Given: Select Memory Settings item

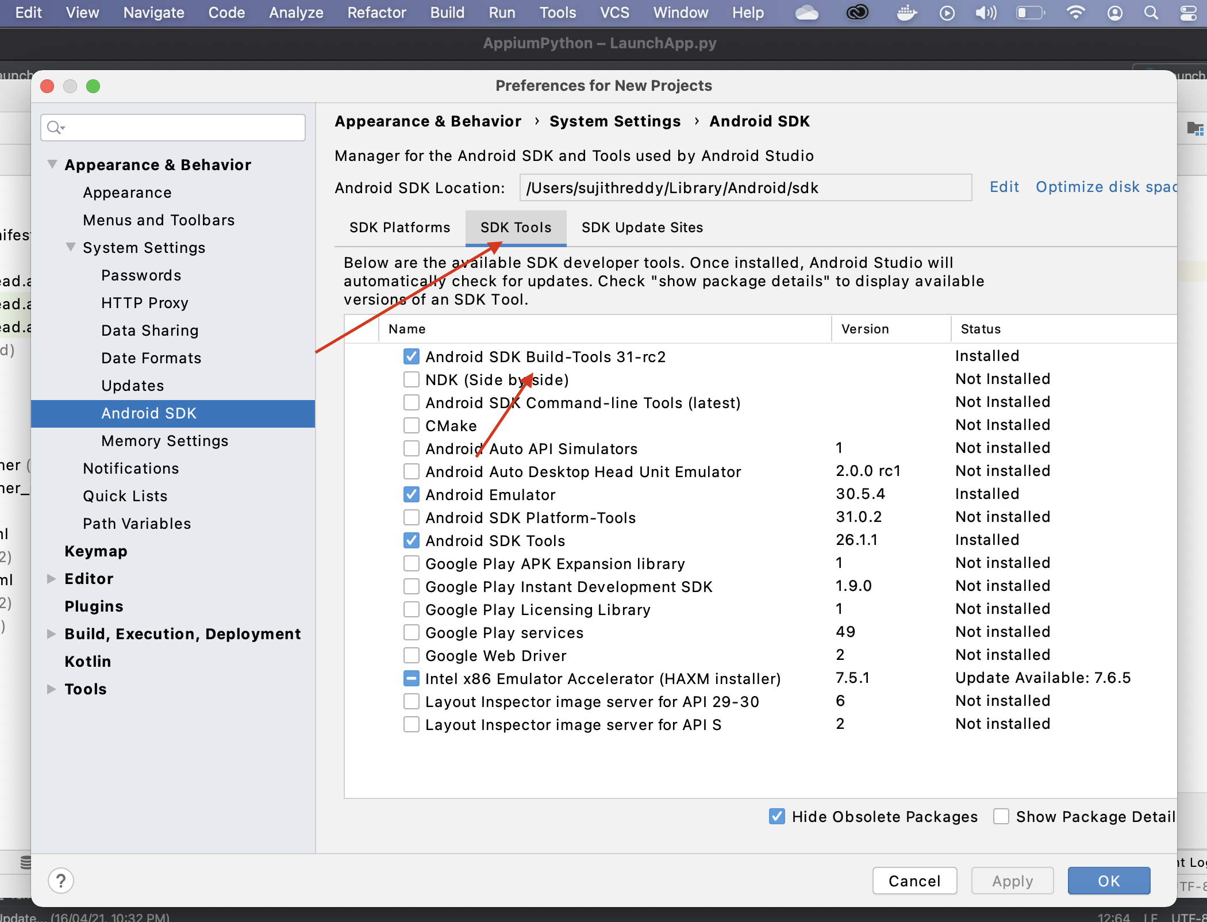Looking at the screenshot, I should 165,441.
